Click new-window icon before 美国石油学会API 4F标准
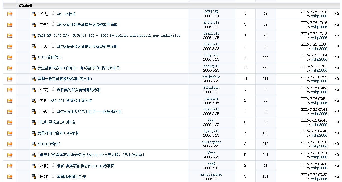342x182 pixels. point(34,133)
